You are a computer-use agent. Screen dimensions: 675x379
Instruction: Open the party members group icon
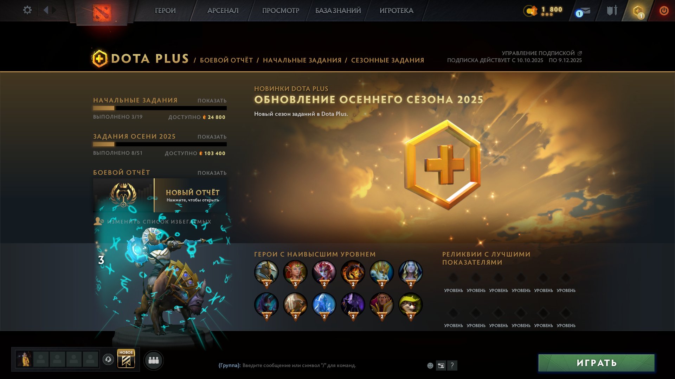[154, 360]
